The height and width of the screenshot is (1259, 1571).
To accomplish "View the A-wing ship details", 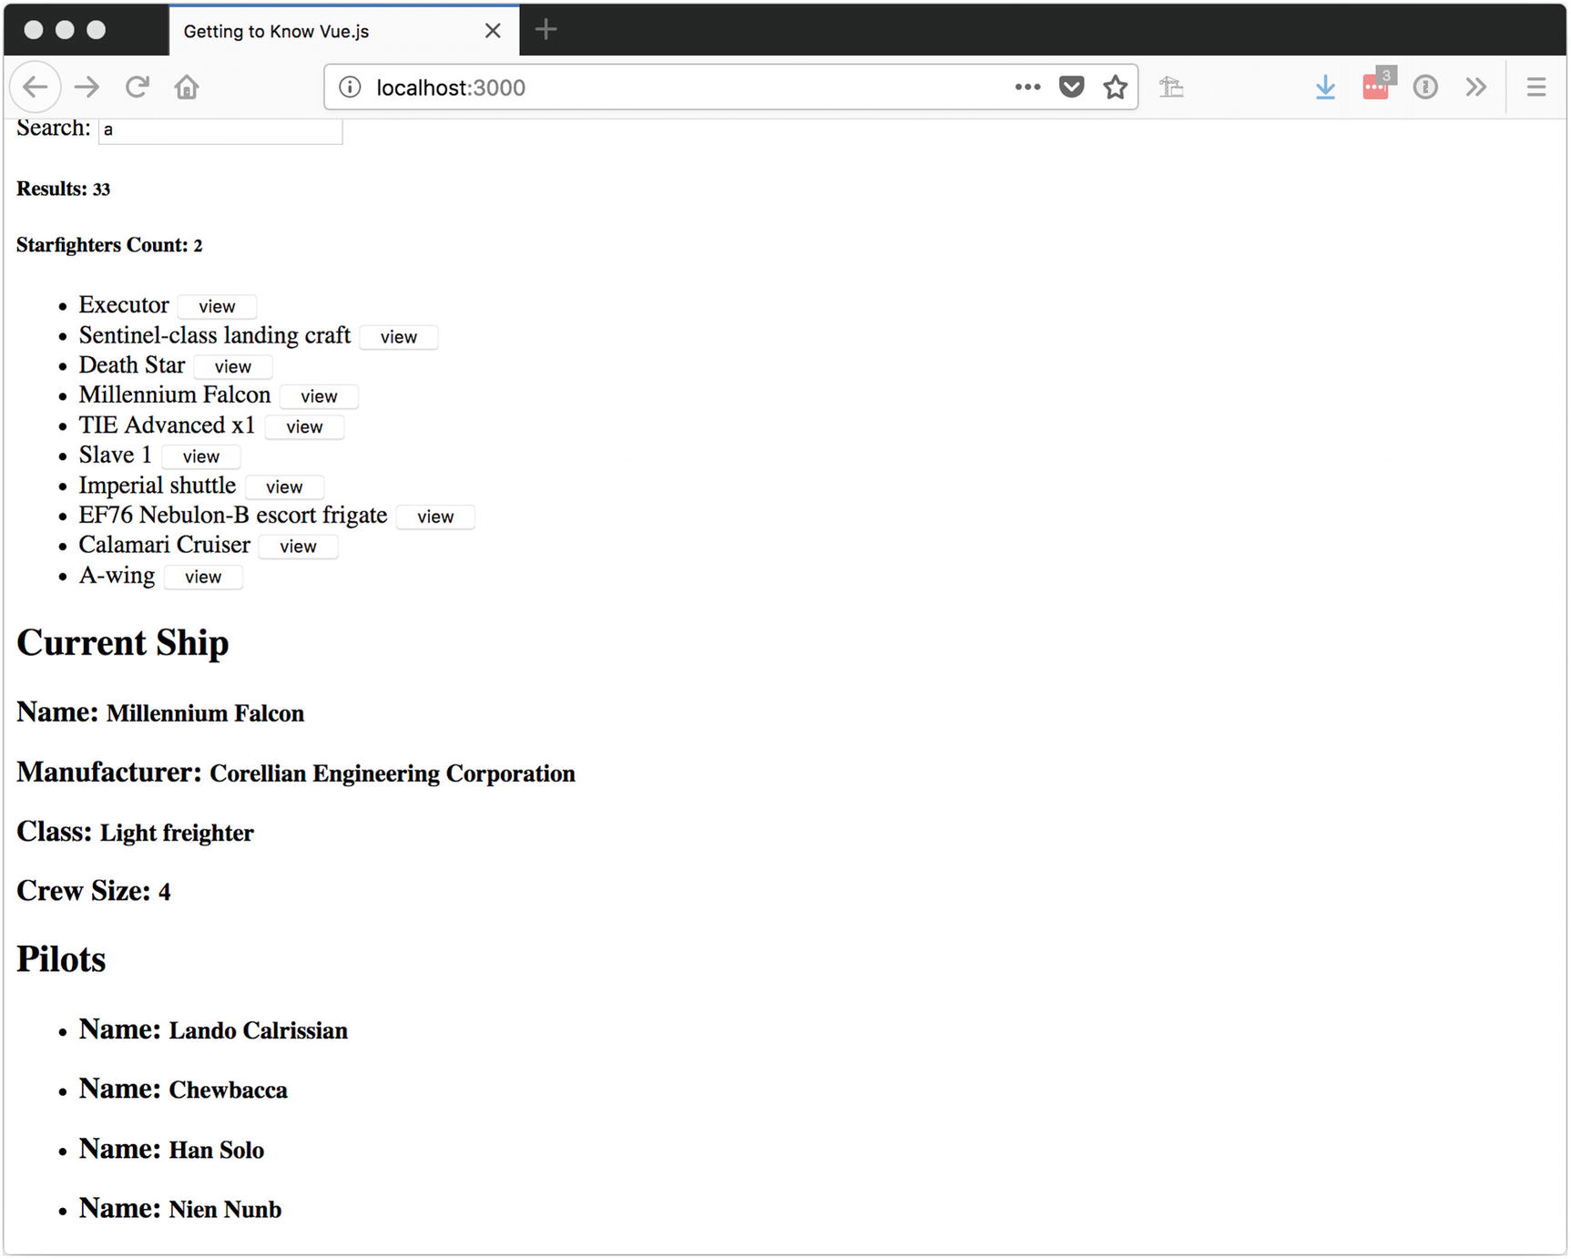I will click(203, 578).
